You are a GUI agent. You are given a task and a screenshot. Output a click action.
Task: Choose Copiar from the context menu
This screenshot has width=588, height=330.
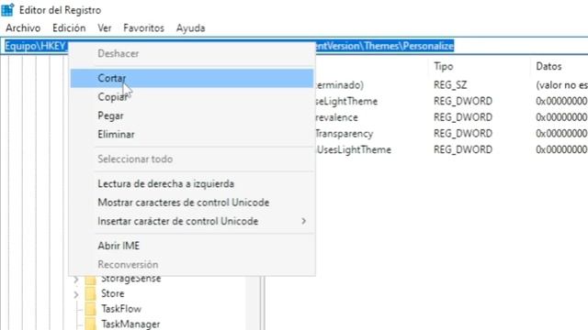pyautogui.click(x=192, y=97)
